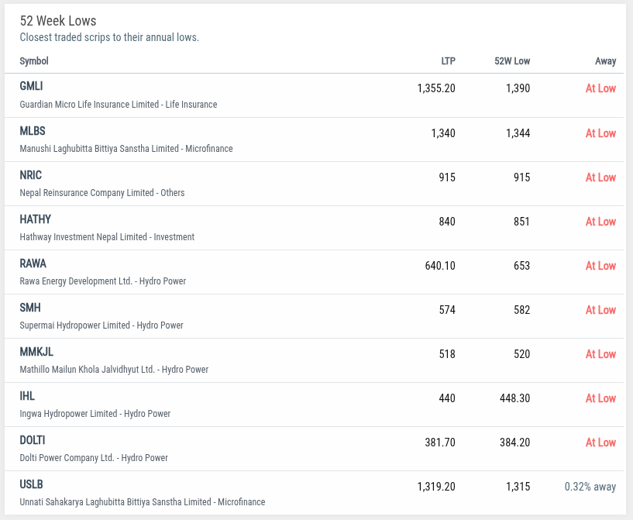Click Nepal Reinsurance Company Limited description

coord(102,192)
